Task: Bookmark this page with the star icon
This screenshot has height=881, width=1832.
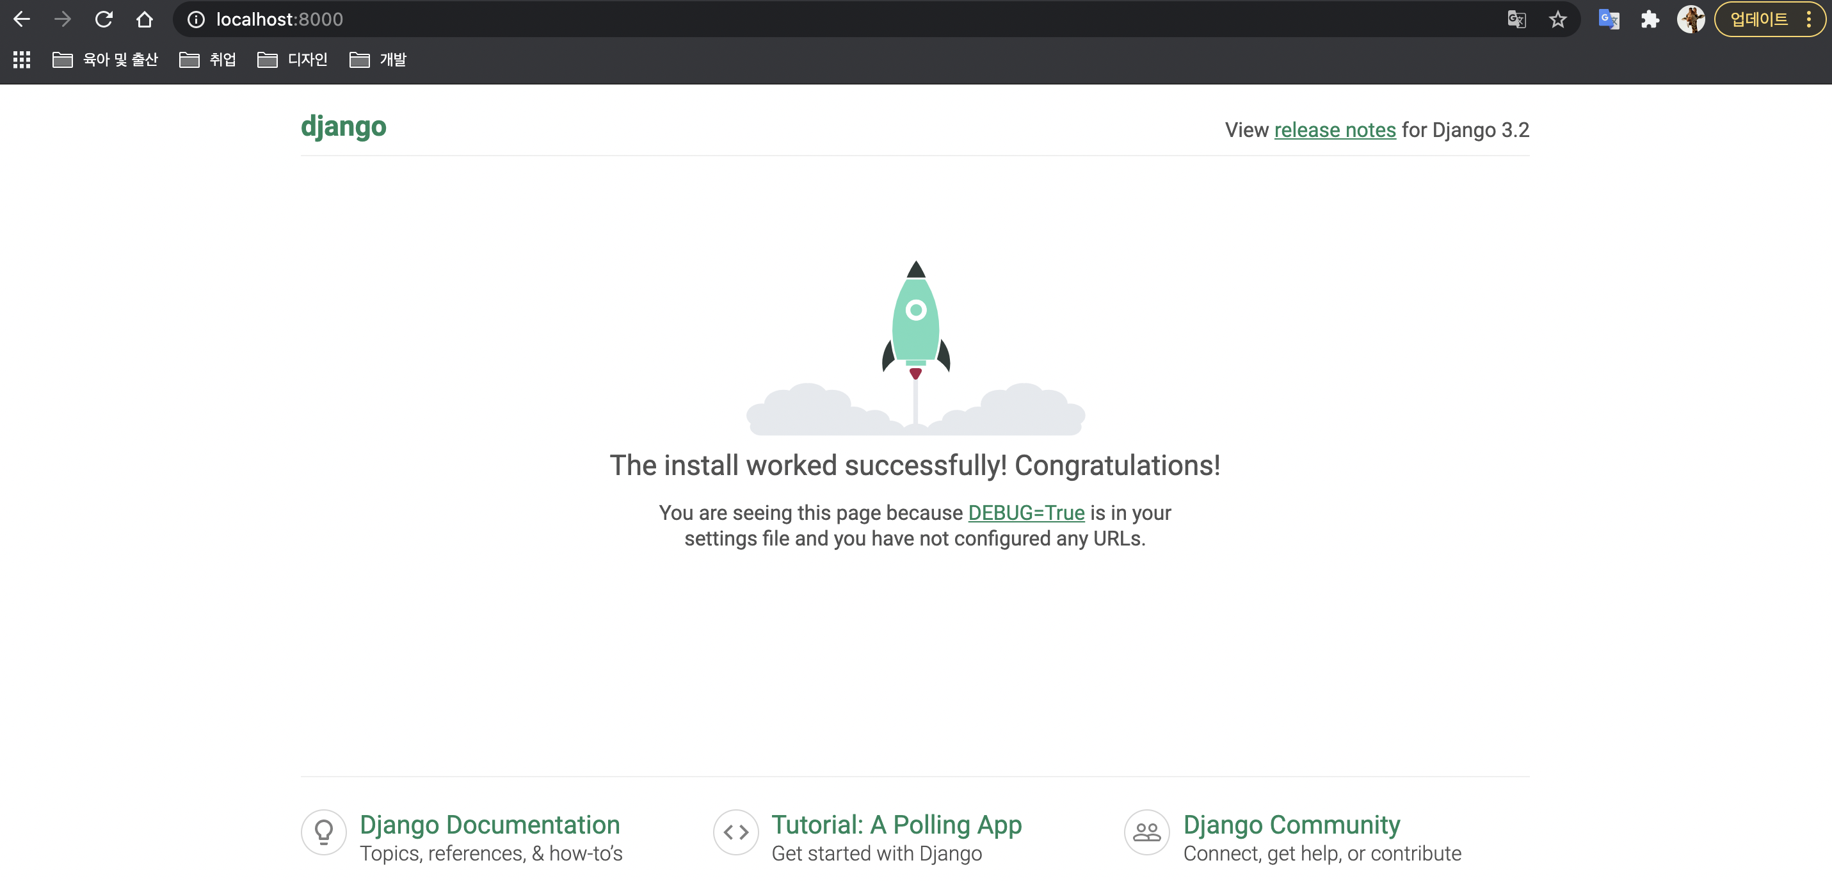Action: [x=1557, y=19]
